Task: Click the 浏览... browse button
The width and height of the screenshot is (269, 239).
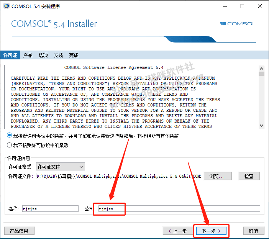Action: [218, 176]
